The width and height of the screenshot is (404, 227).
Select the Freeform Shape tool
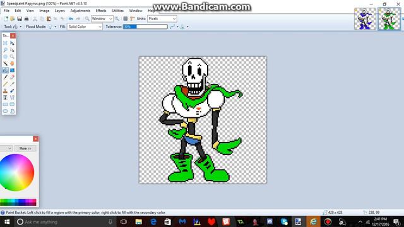click(12, 111)
